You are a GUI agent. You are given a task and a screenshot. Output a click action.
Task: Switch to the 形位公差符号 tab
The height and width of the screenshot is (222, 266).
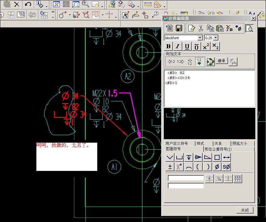pos(218,149)
